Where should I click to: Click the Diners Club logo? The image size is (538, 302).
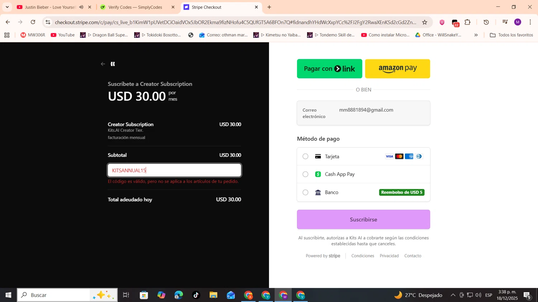coord(419,156)
